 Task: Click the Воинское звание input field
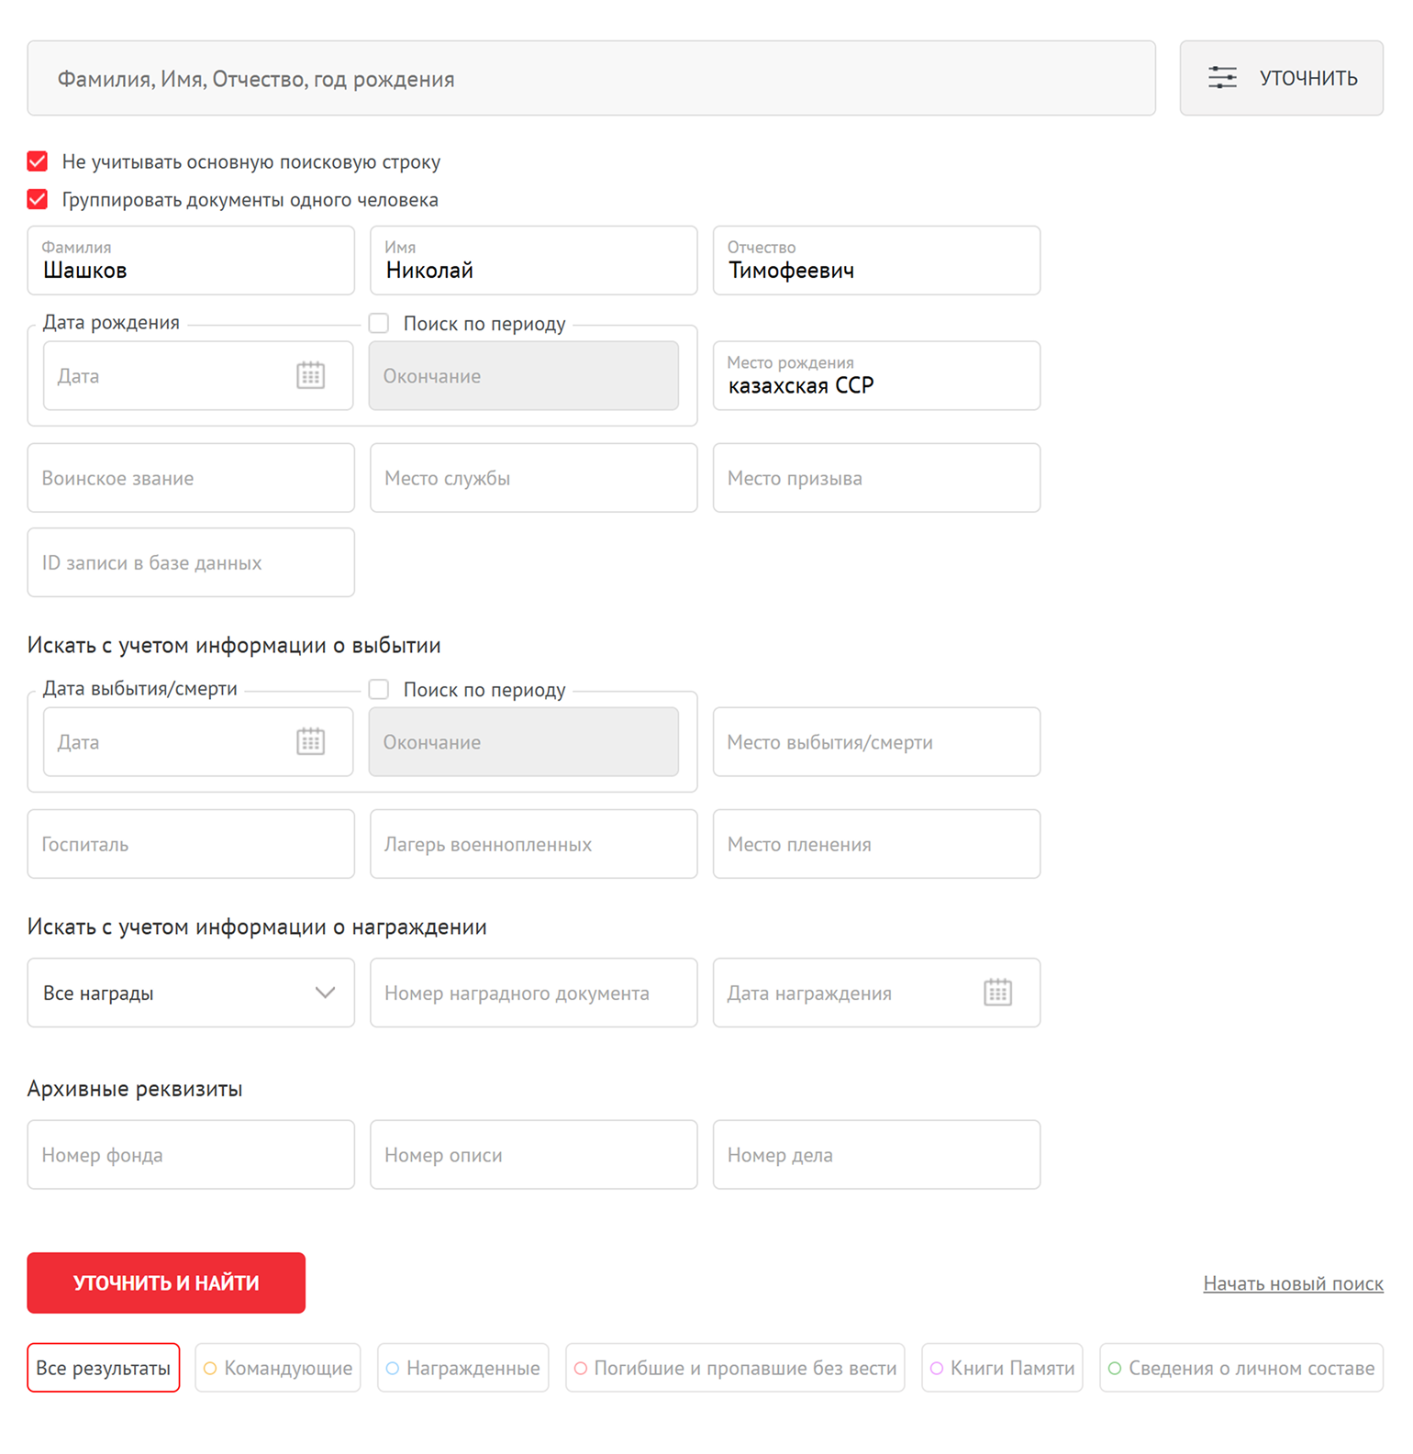[x=191, y=478]
